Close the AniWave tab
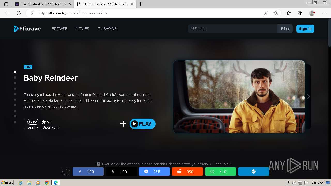This screenshot has height=186, width=331. click(x=70, y=4)
